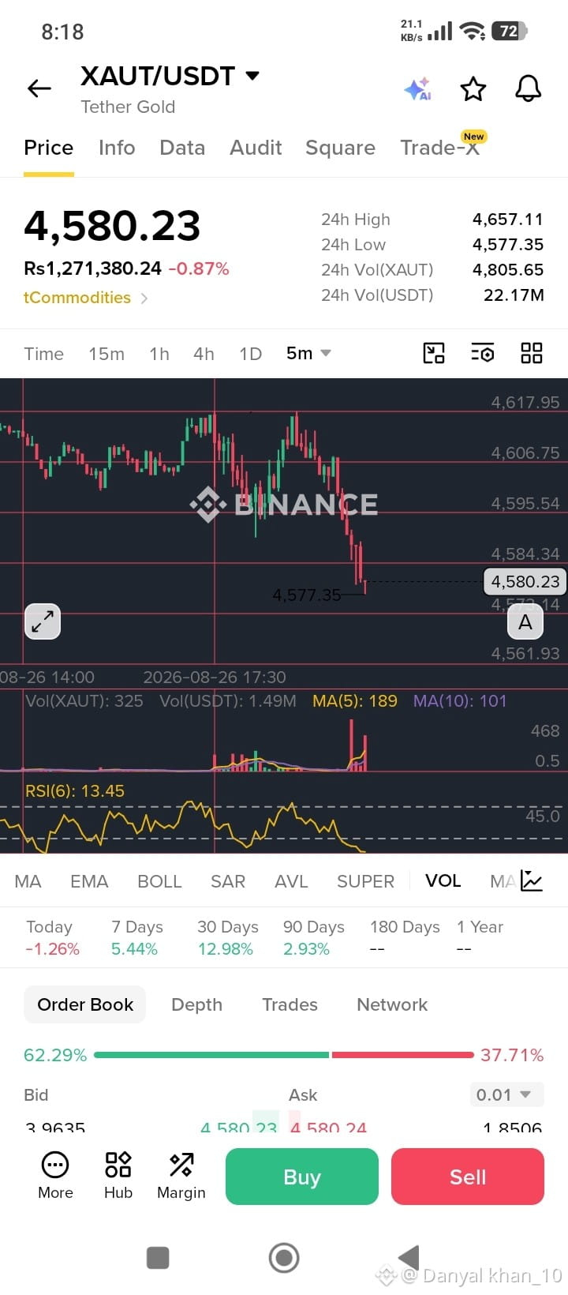Tap the Rs1,271,380.24 converted price
The height and width of the screenshot is (1295, 568).
click(x=92, y=268)
